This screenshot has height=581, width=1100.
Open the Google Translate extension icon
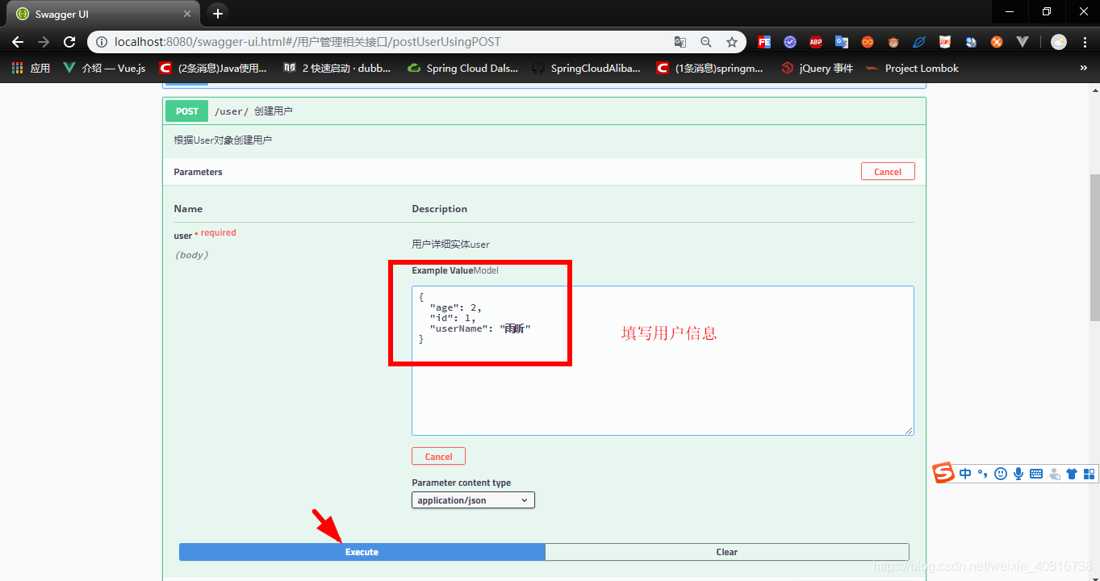(x=842, y=42)
